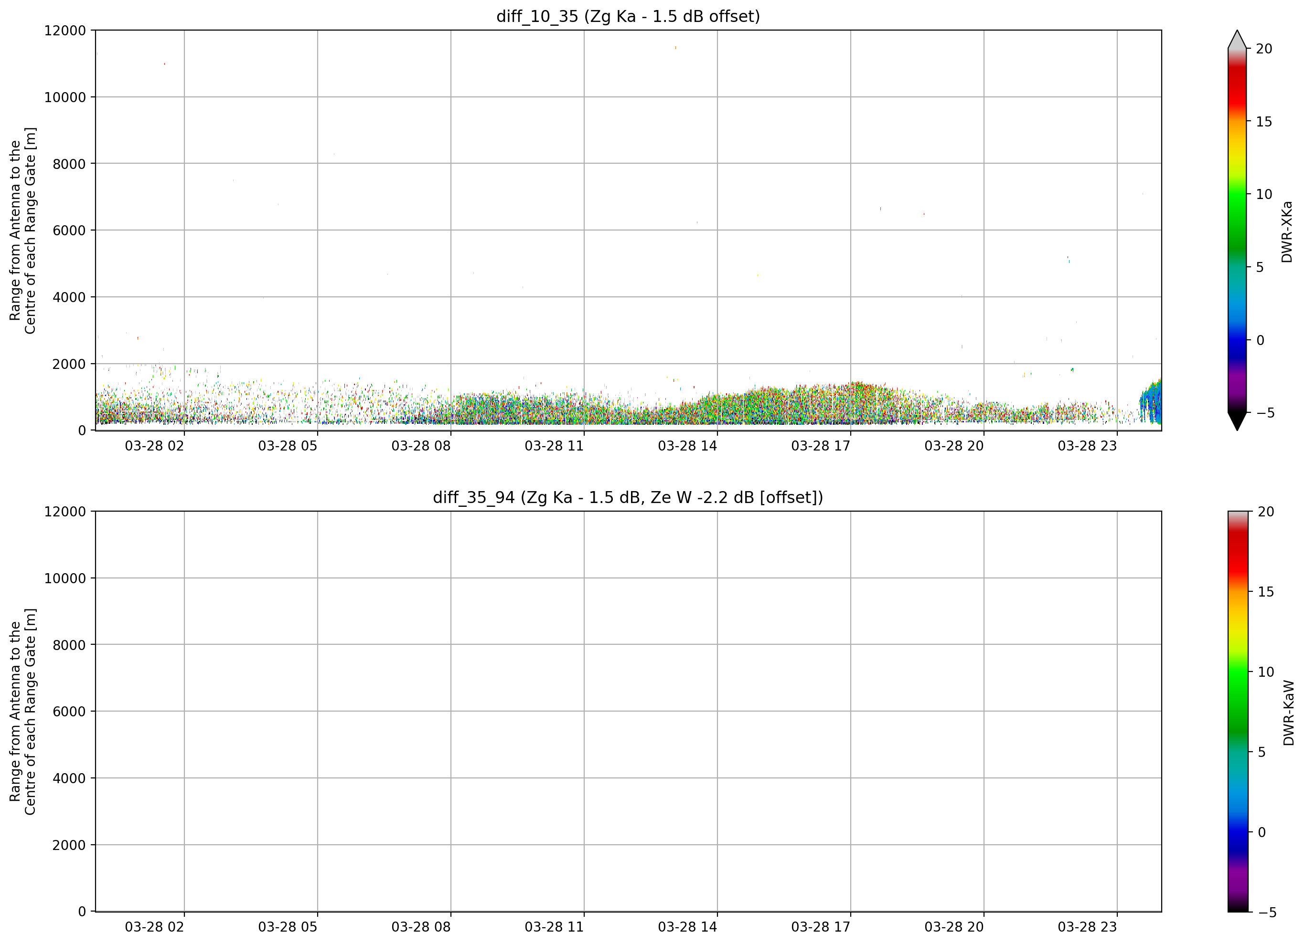Click the '5' tick on DWR-KaW colorbar

pyautogui.click(x=1261, y=752)
